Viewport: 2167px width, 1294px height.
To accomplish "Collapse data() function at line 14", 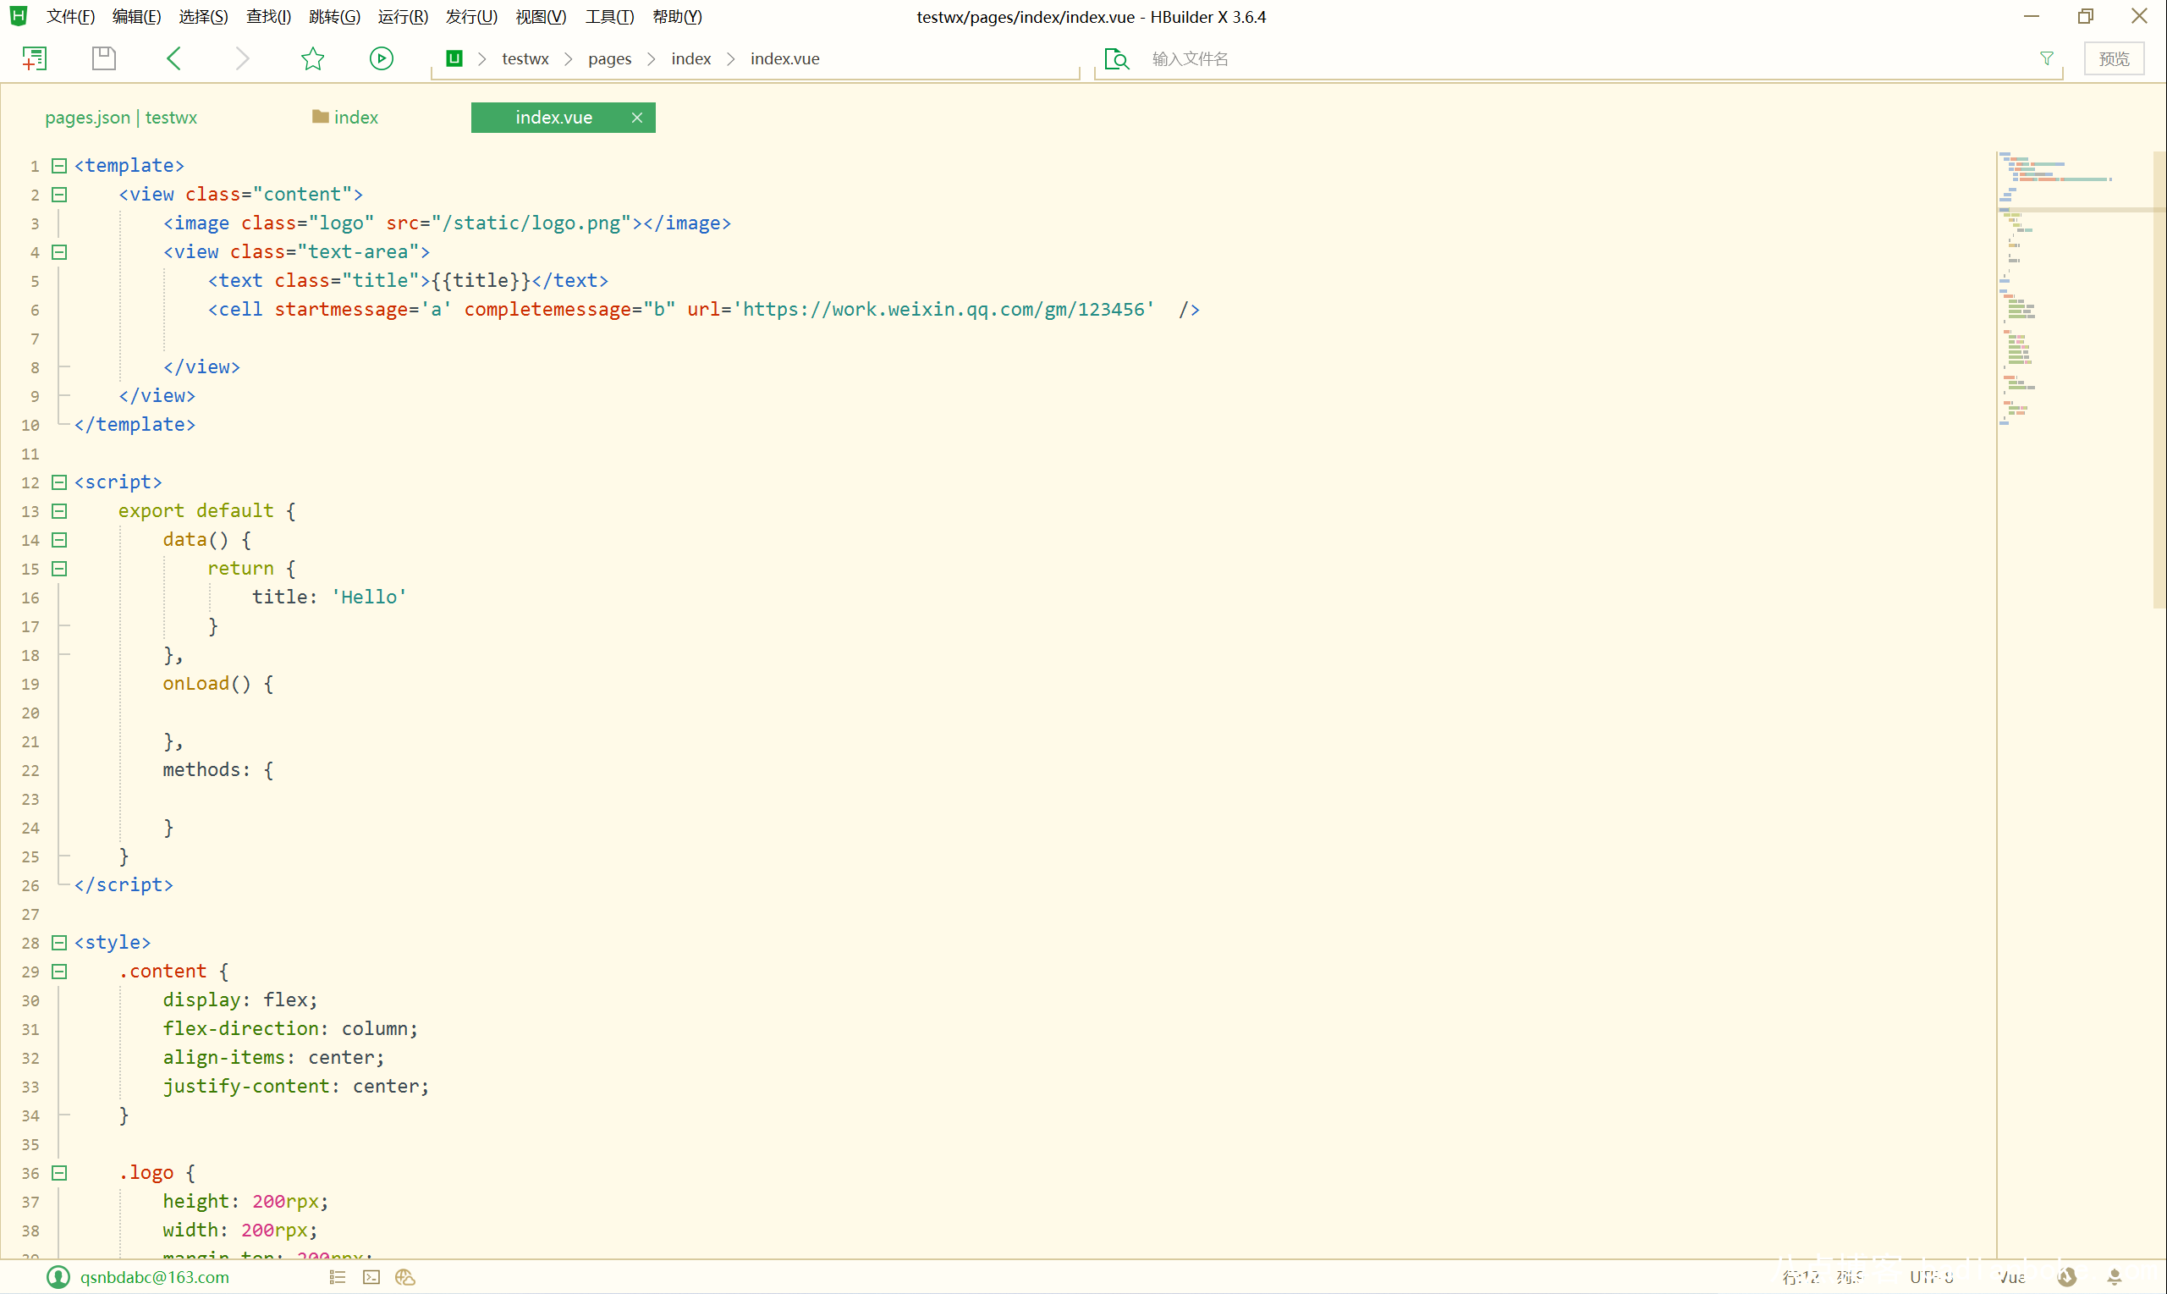I will coord(59,540).
